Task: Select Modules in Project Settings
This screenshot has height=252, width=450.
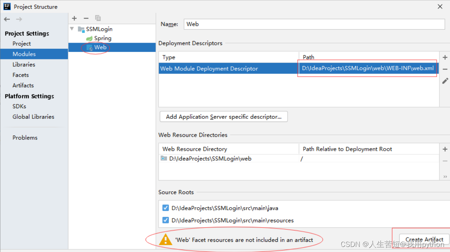Action: click(34, 54)
